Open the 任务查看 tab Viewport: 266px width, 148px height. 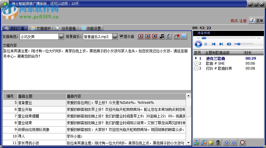tap(66, 28)
